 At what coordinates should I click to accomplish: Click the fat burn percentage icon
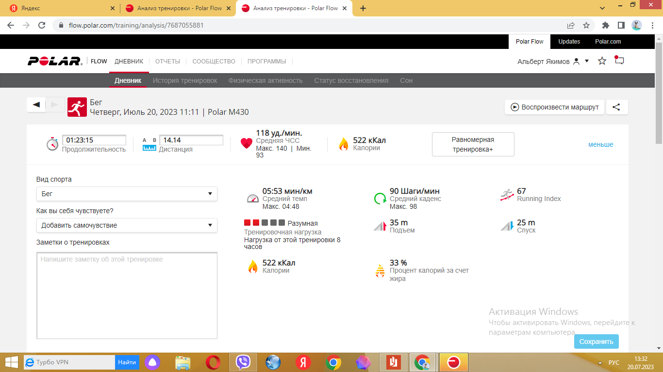click(380, 270)
